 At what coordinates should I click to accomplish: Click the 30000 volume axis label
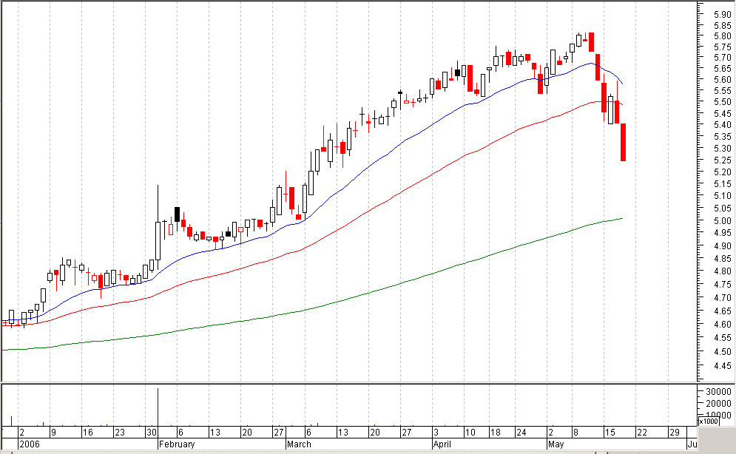pyautogui.click(x=720, y=392)
